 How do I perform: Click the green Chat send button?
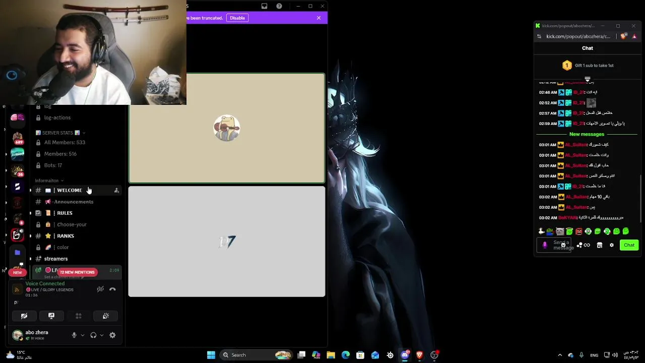click(629, 245)
